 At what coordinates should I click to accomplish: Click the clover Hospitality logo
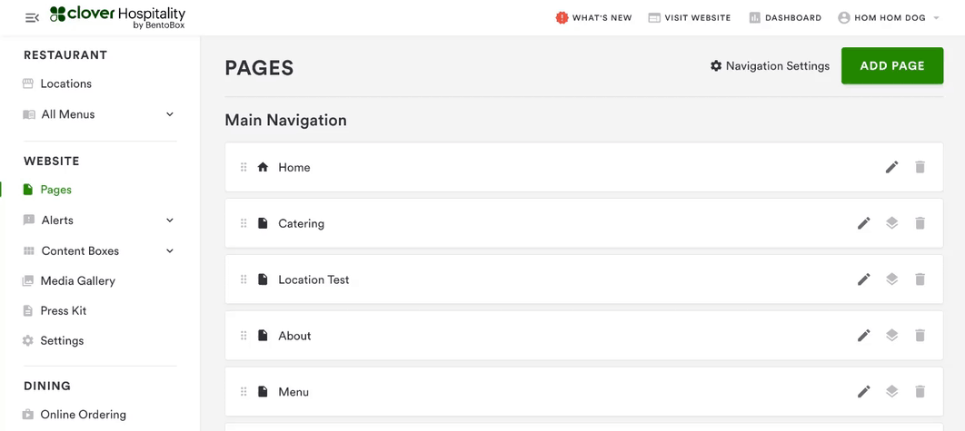pos(117,16)
